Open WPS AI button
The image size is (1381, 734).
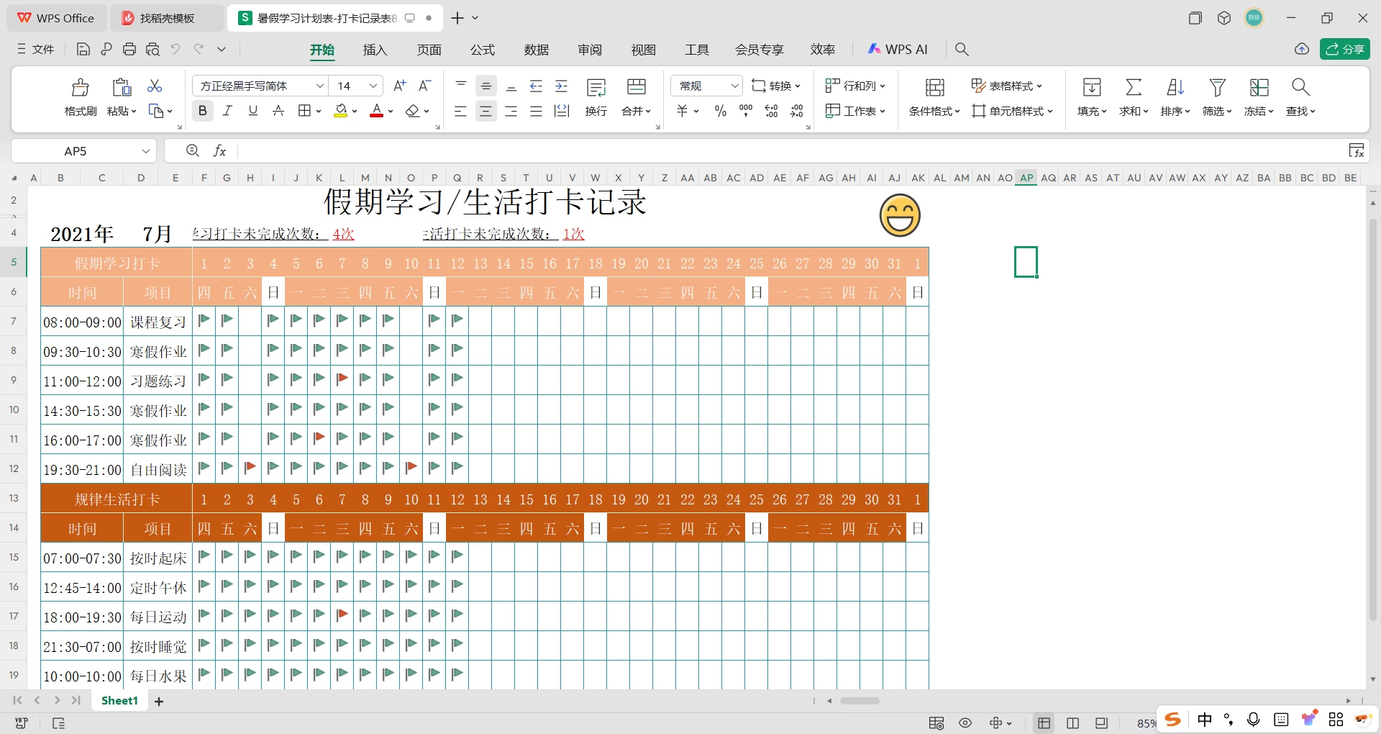point(898,49)
